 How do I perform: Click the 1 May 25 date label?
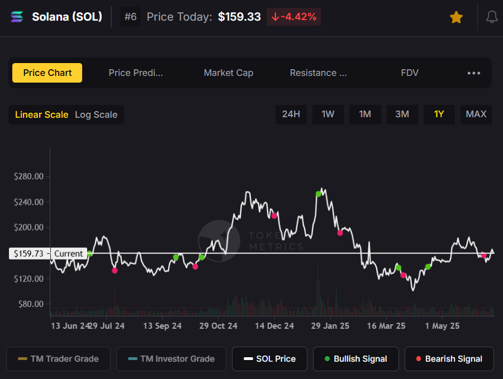click(443, 326)
